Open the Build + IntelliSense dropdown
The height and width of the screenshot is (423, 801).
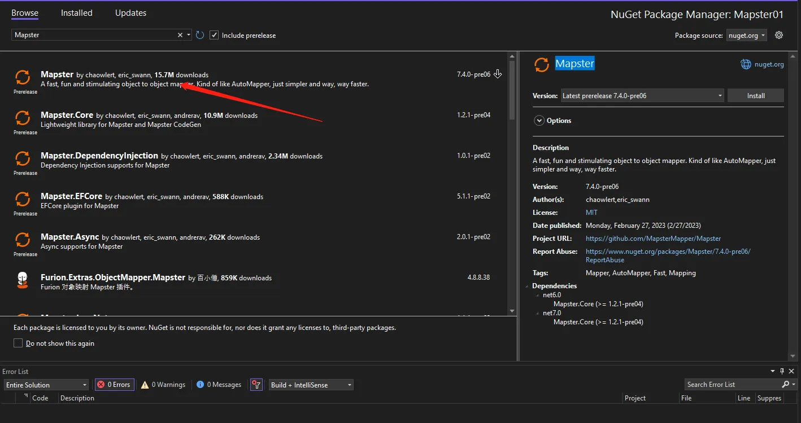[x=311, y=385]
